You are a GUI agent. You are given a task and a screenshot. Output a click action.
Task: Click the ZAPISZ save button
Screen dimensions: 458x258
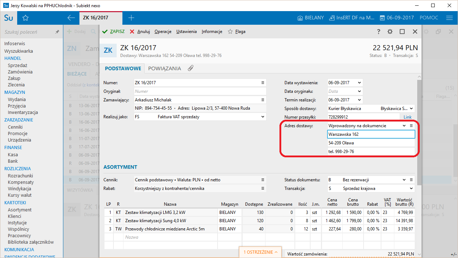[113, 32]
